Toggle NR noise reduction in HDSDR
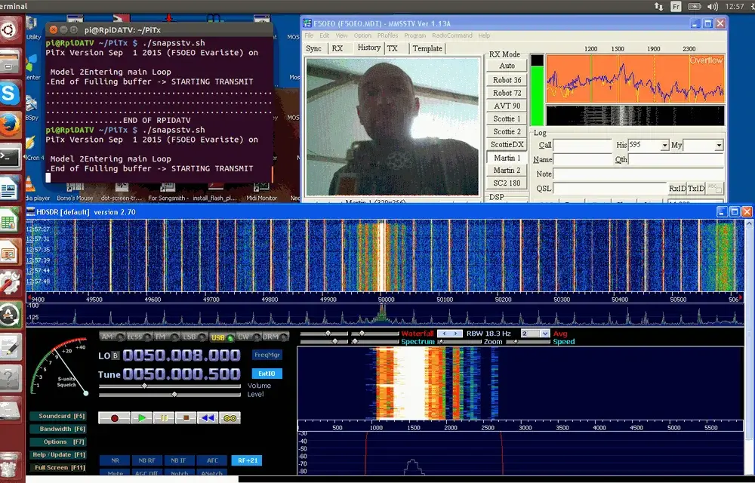 tap(115, 460)
